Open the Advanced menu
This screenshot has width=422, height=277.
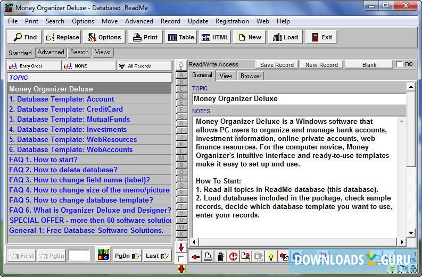[x=139, y=21]
